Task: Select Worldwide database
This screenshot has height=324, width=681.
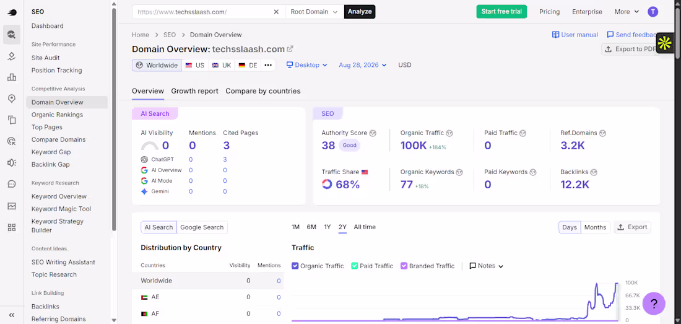Action: 157,65
